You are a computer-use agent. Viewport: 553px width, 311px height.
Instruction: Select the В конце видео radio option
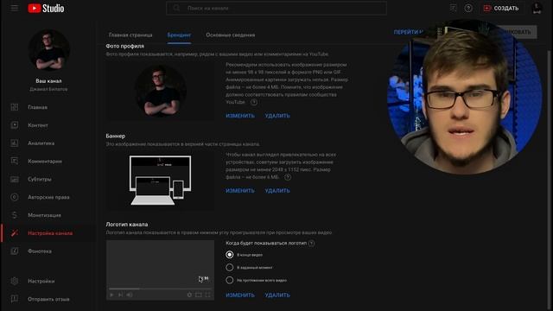click(x=229, y=255)
